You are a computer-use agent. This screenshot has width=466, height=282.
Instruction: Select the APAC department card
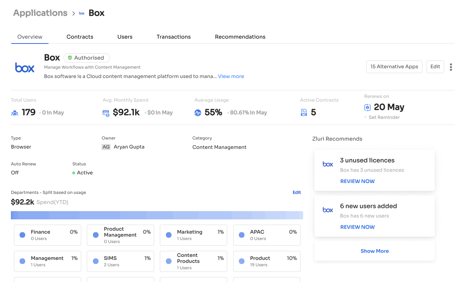(x=267, y=235)
